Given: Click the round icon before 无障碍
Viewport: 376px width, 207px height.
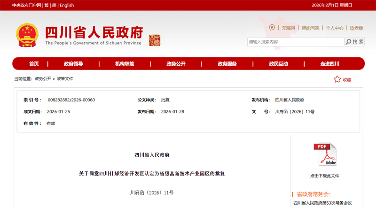Looking at the screenshot, I should 272,28.
